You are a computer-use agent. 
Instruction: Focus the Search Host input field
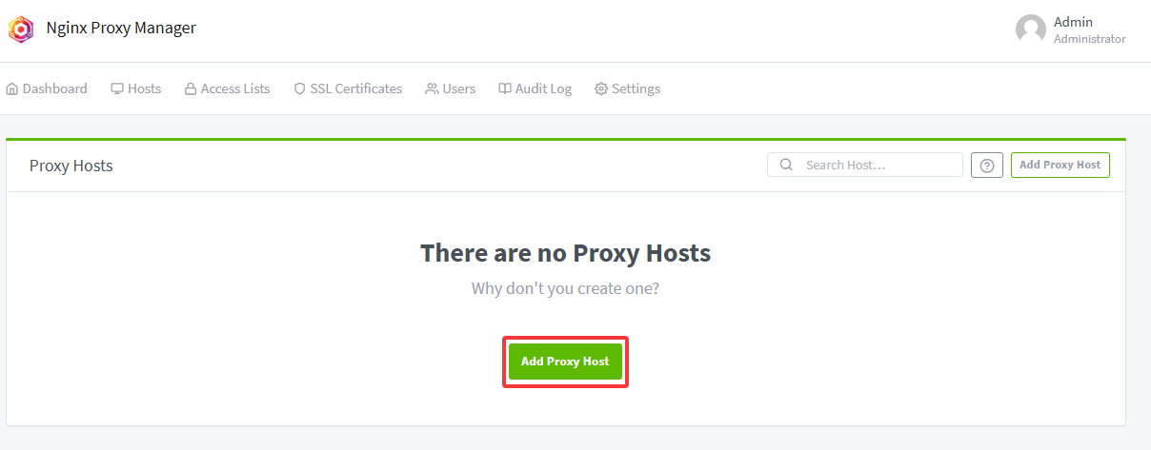[865, 165]
